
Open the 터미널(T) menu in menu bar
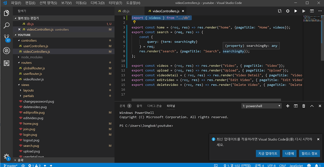click(115, 3)
